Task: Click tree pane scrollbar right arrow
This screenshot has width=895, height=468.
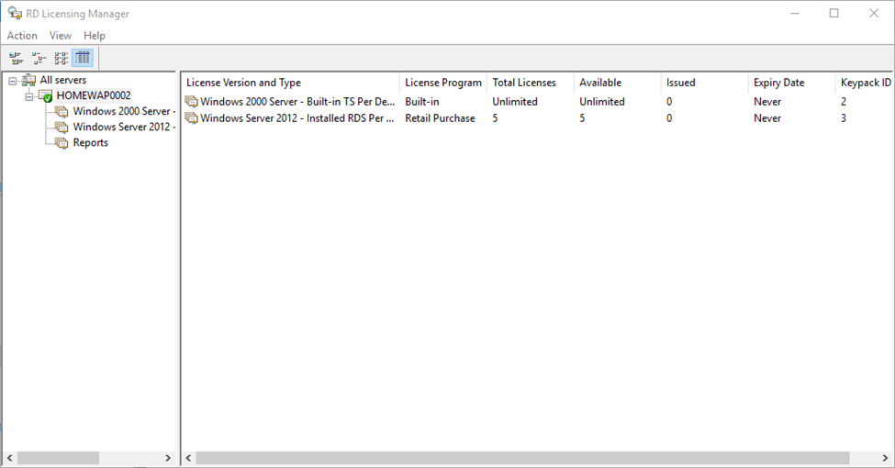Action: coord(168,458)
